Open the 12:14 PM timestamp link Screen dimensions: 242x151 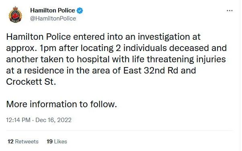[18, 120]
